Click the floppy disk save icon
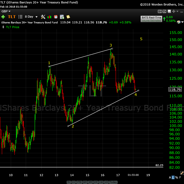This screenshot has width=184, height=184. point(169,11)
